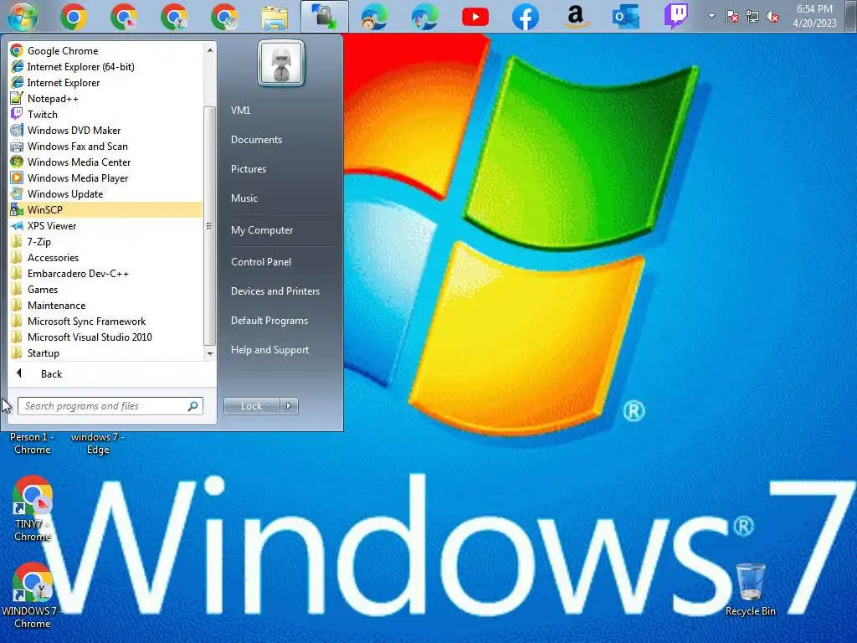Screen dimensions: 857x643
Task: Expand the Maintenance folder
Action: [106, 305]
